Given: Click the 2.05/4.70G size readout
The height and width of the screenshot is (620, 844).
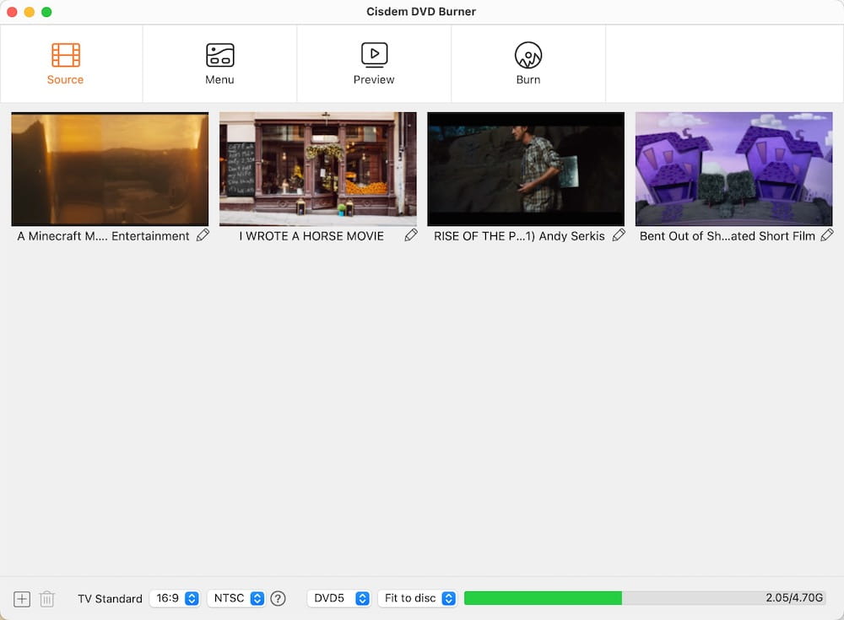Looking at the screenshot, I should pos(794,597).
